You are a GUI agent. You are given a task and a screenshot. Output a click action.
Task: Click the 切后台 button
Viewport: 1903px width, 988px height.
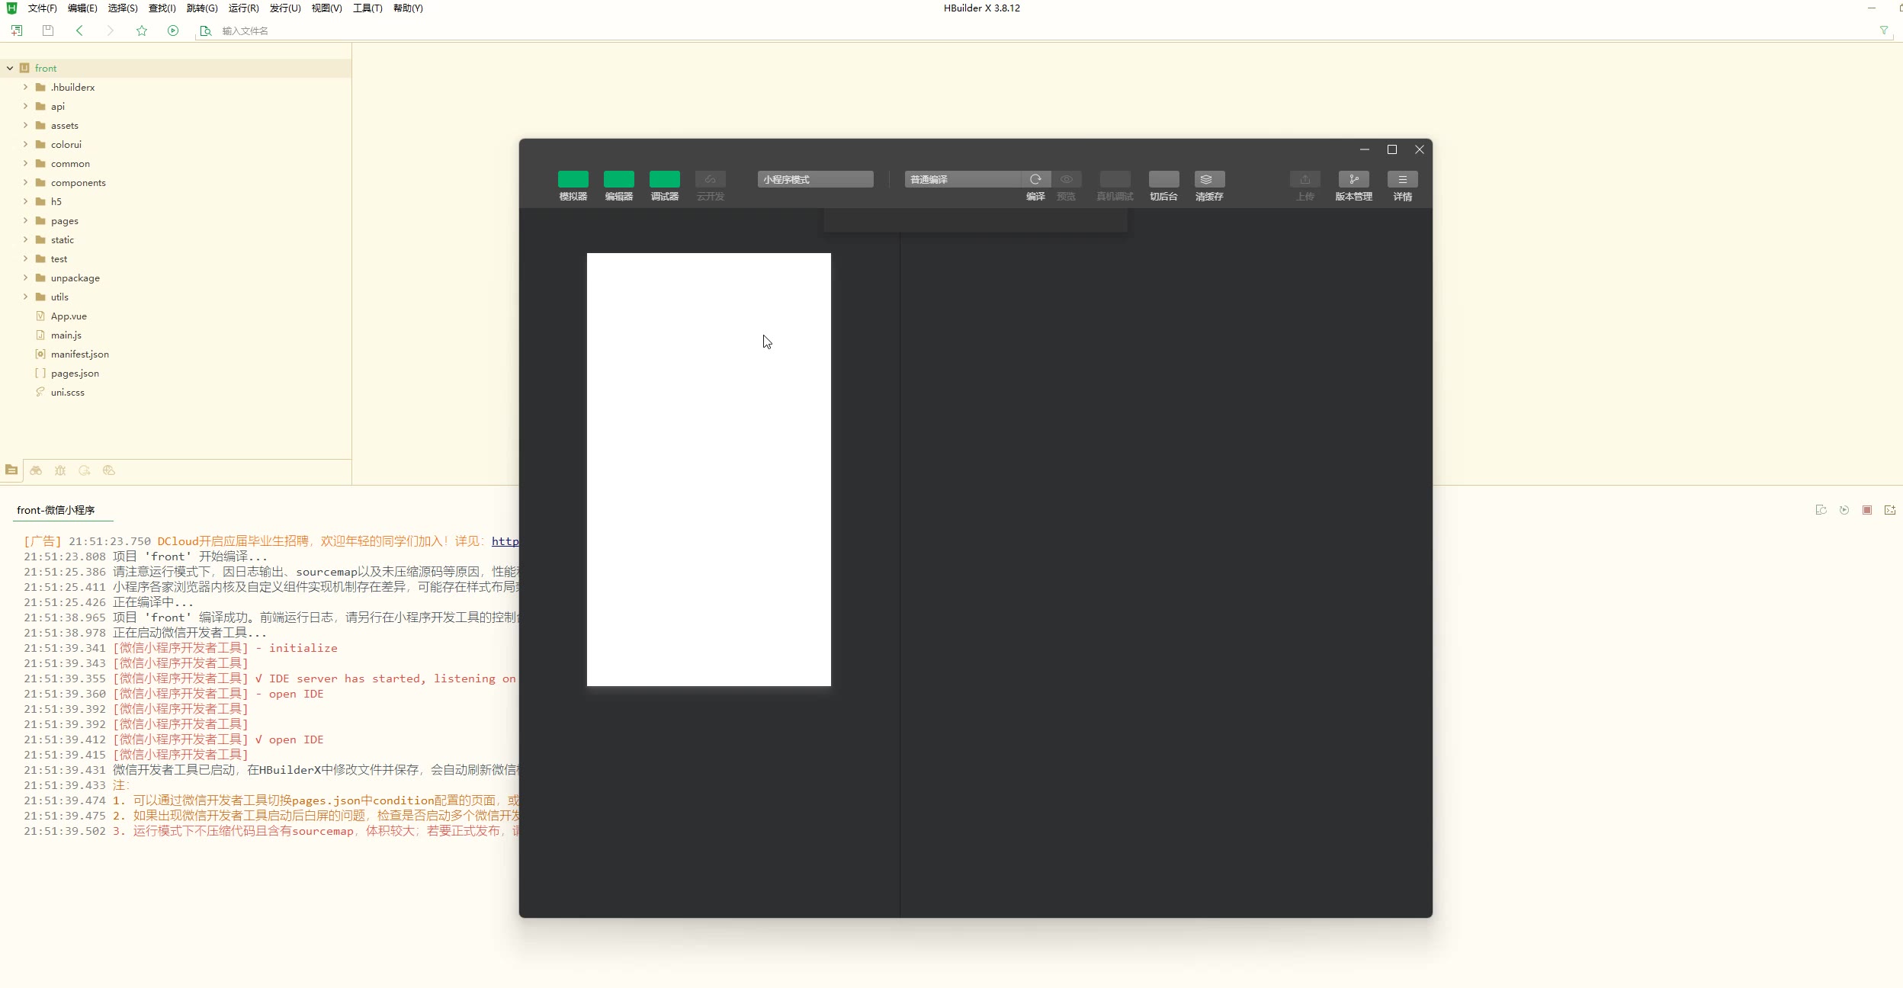[1164, 179]
